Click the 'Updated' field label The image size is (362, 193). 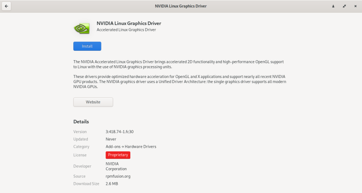(x=81, y=139)
